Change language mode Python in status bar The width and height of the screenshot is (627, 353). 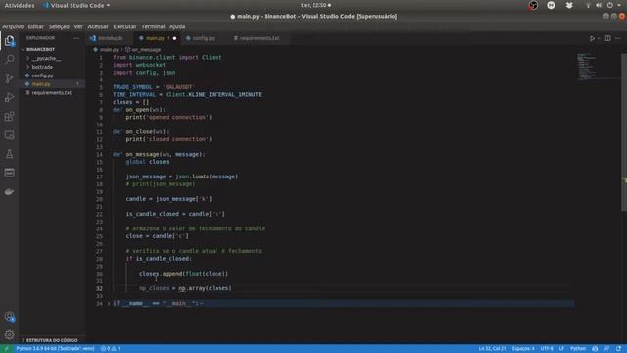click(578, 349)
